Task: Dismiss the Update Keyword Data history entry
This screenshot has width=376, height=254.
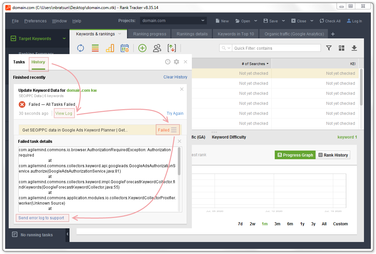Action: (182, 89)
